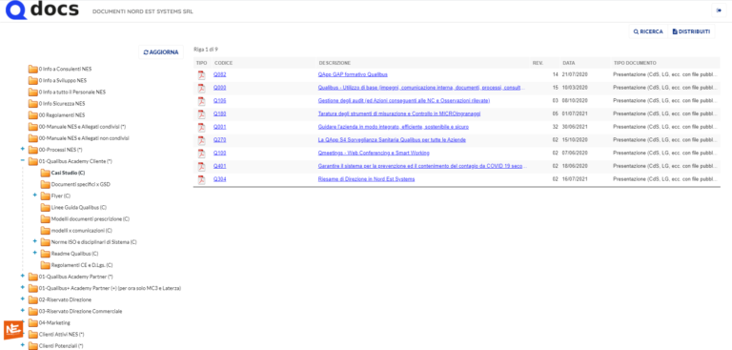Collapse the 01-Qualibus Academy Cliente folder

[x=23, y=160]
